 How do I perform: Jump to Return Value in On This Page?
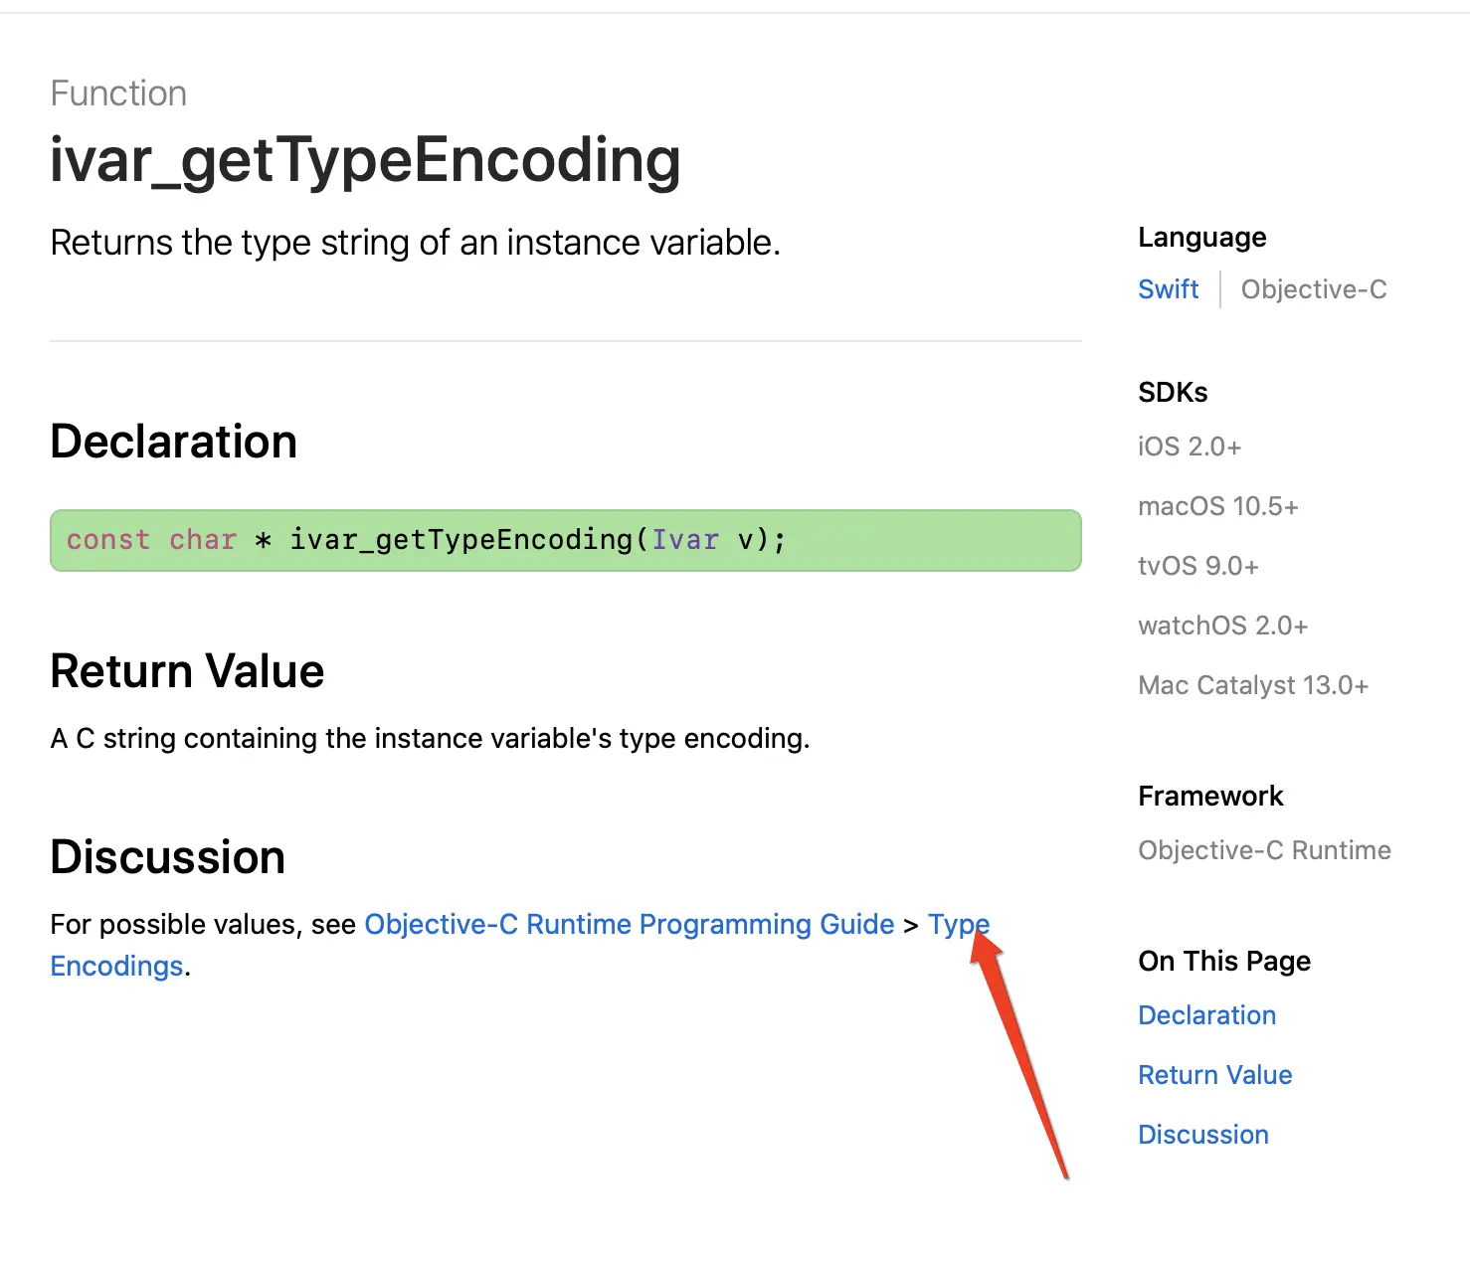1214,1075
